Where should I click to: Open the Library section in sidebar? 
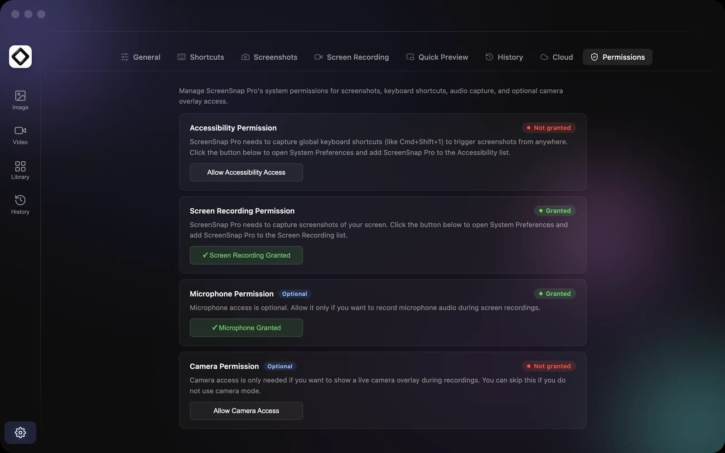point(20,170)
